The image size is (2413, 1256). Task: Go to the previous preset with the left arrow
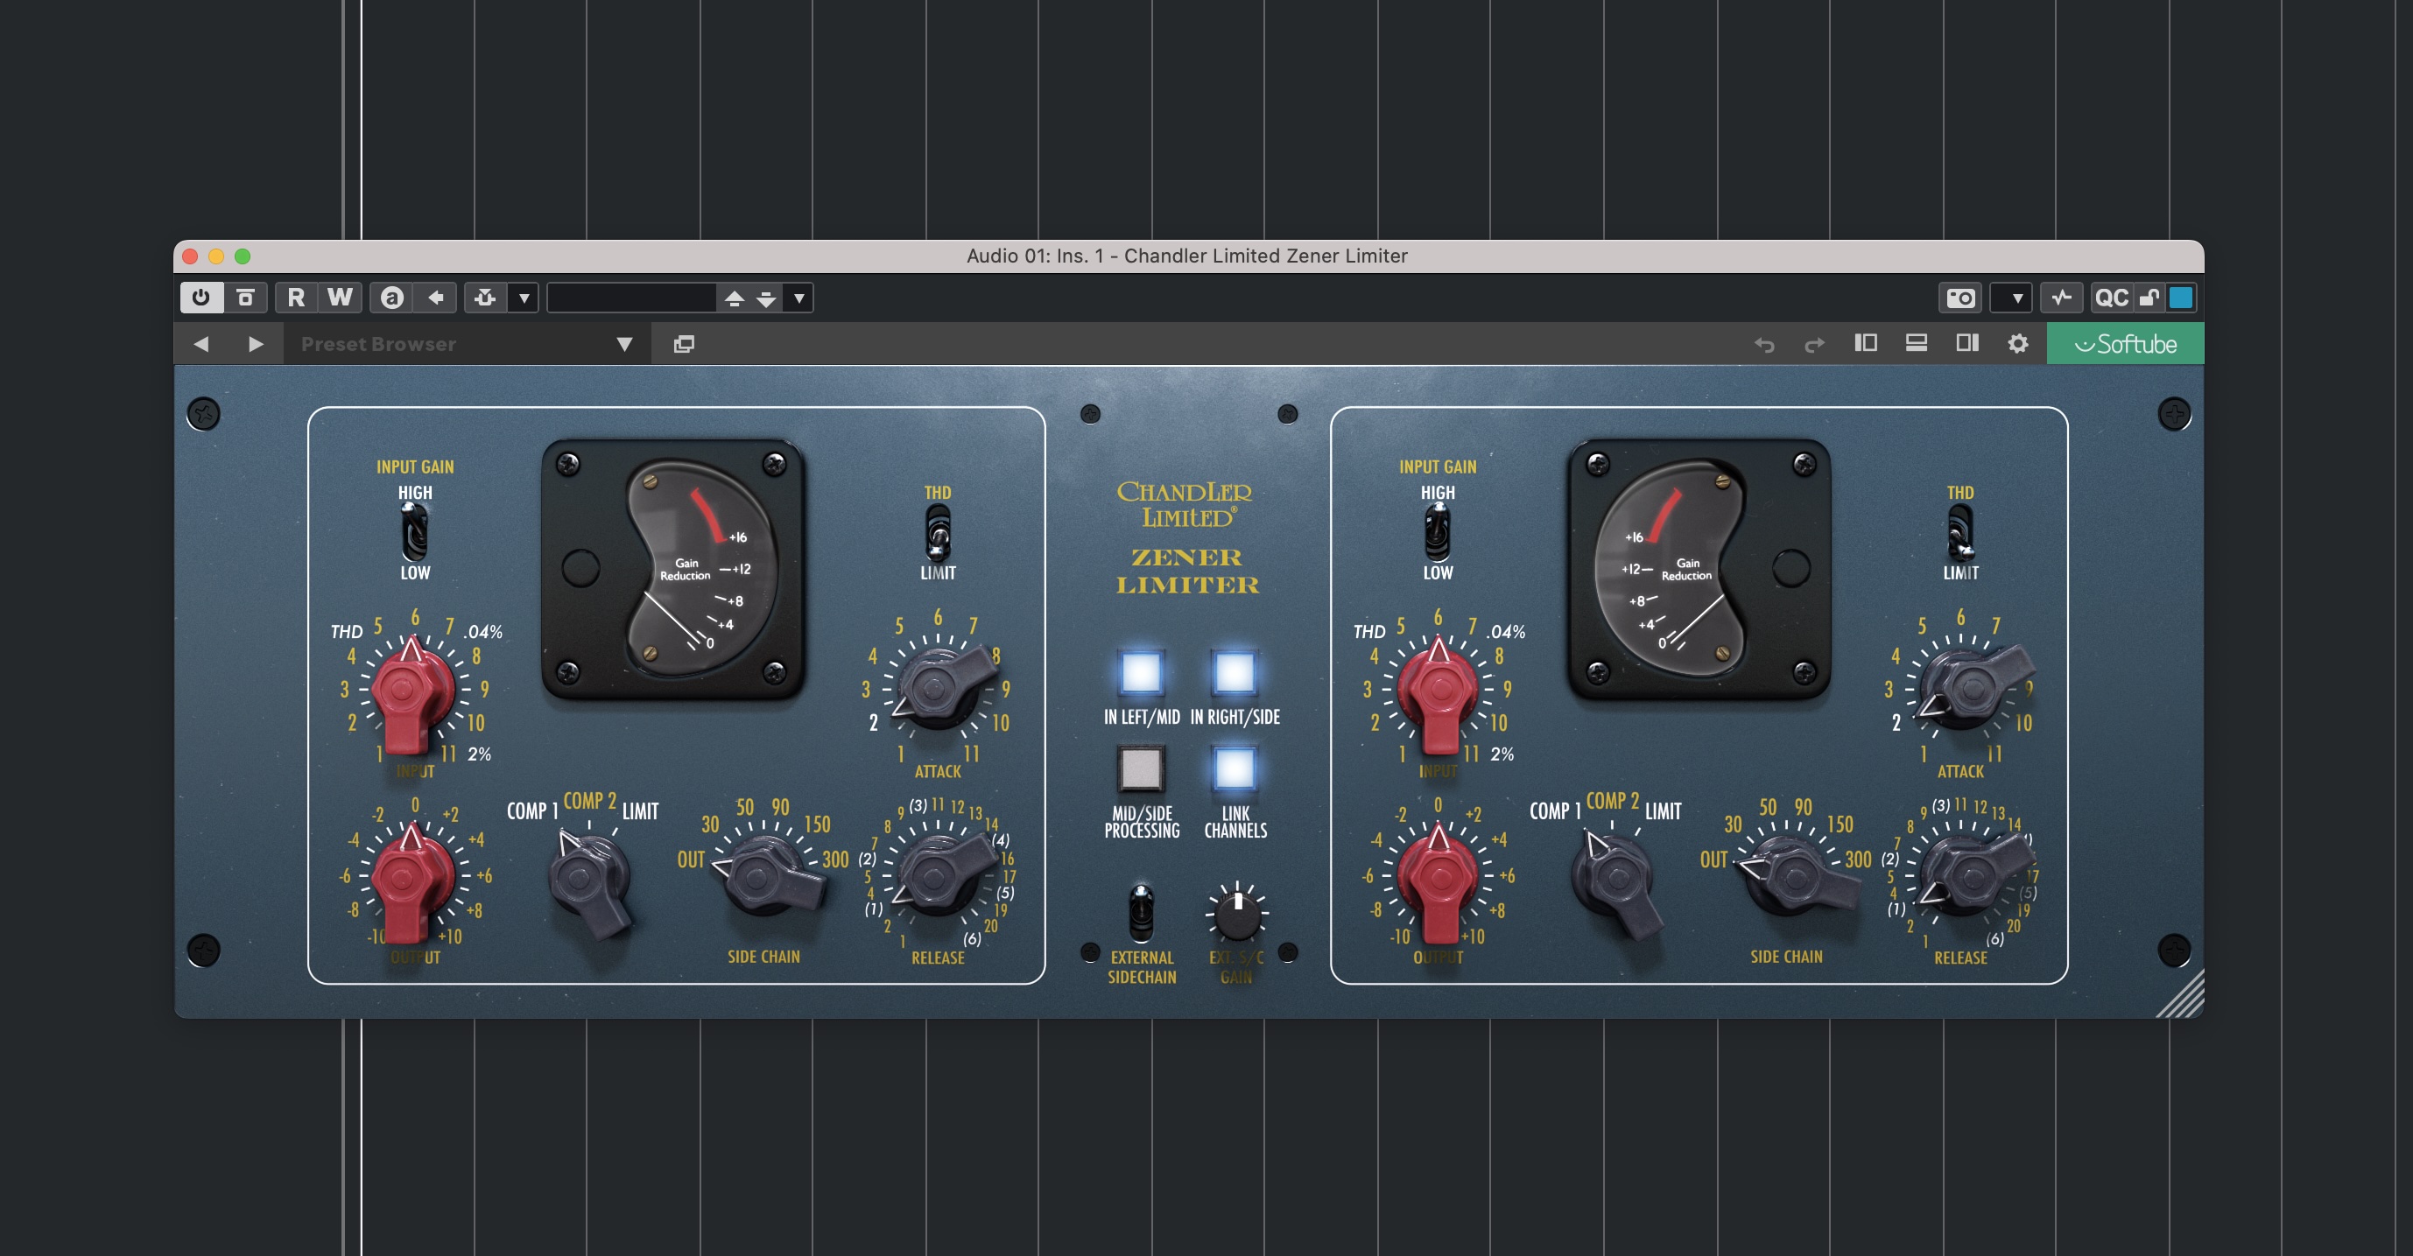coord(200,344)
